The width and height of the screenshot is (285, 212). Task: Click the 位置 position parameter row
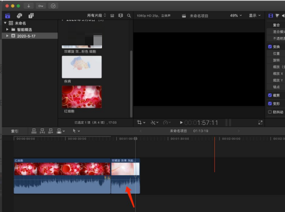[276, 53]
